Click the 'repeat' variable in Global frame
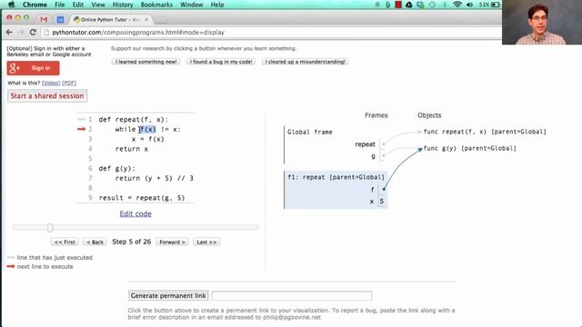 tap(365, 144)
